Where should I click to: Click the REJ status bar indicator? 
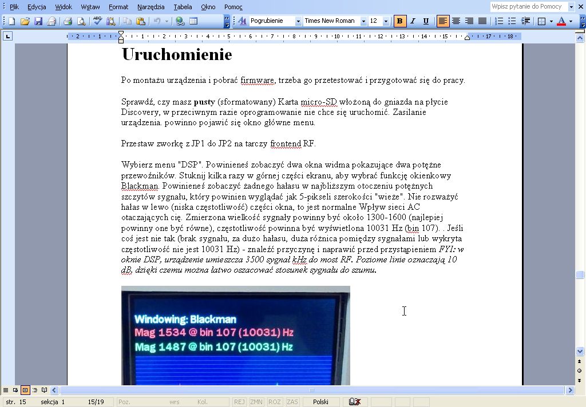pyautogui.click(x=239, y=402)
